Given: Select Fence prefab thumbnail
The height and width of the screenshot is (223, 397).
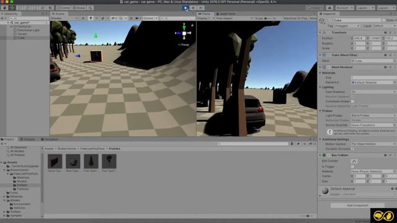Looking at the screenshot, I should [55, 161].
